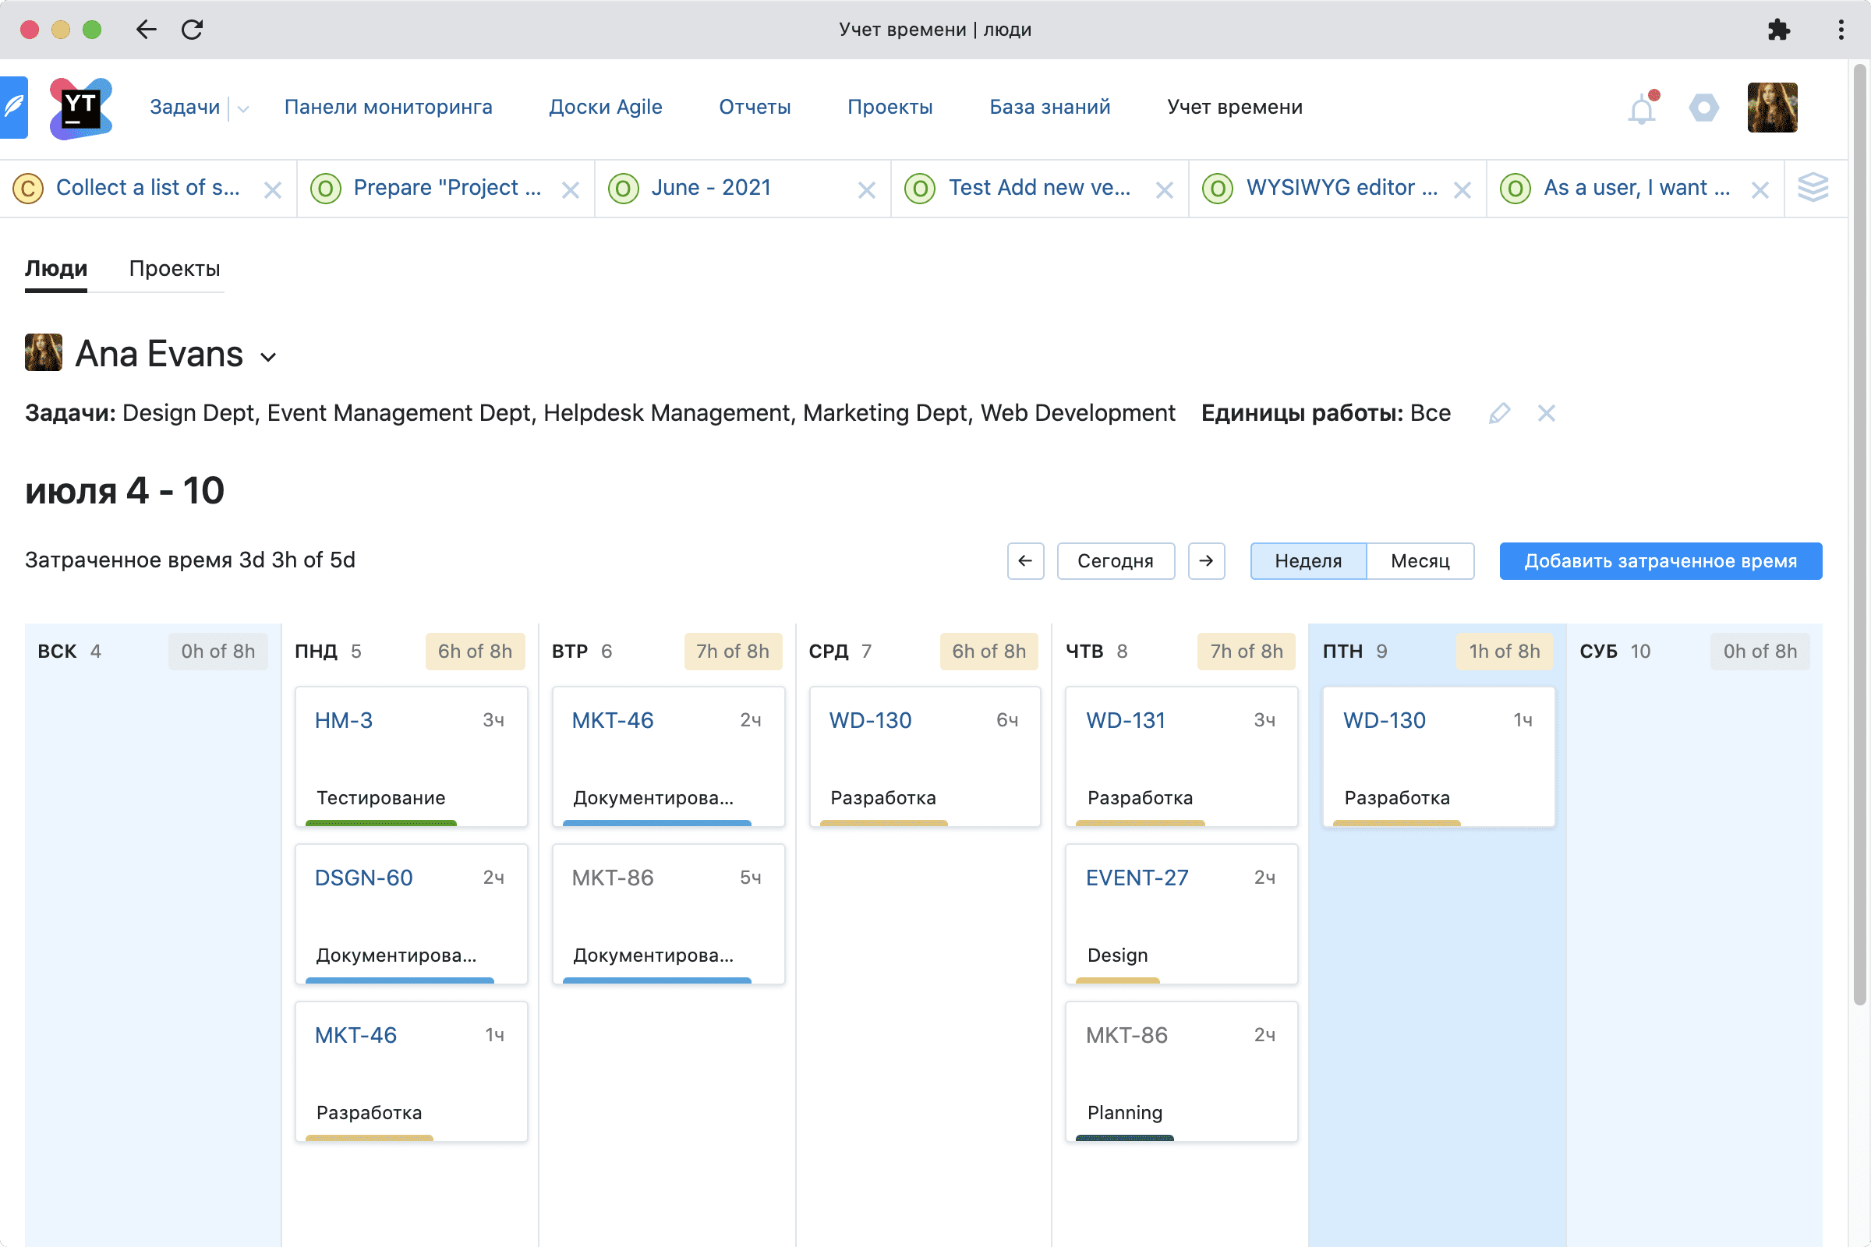Select the Месяц view toggle

coord(1420,560)
